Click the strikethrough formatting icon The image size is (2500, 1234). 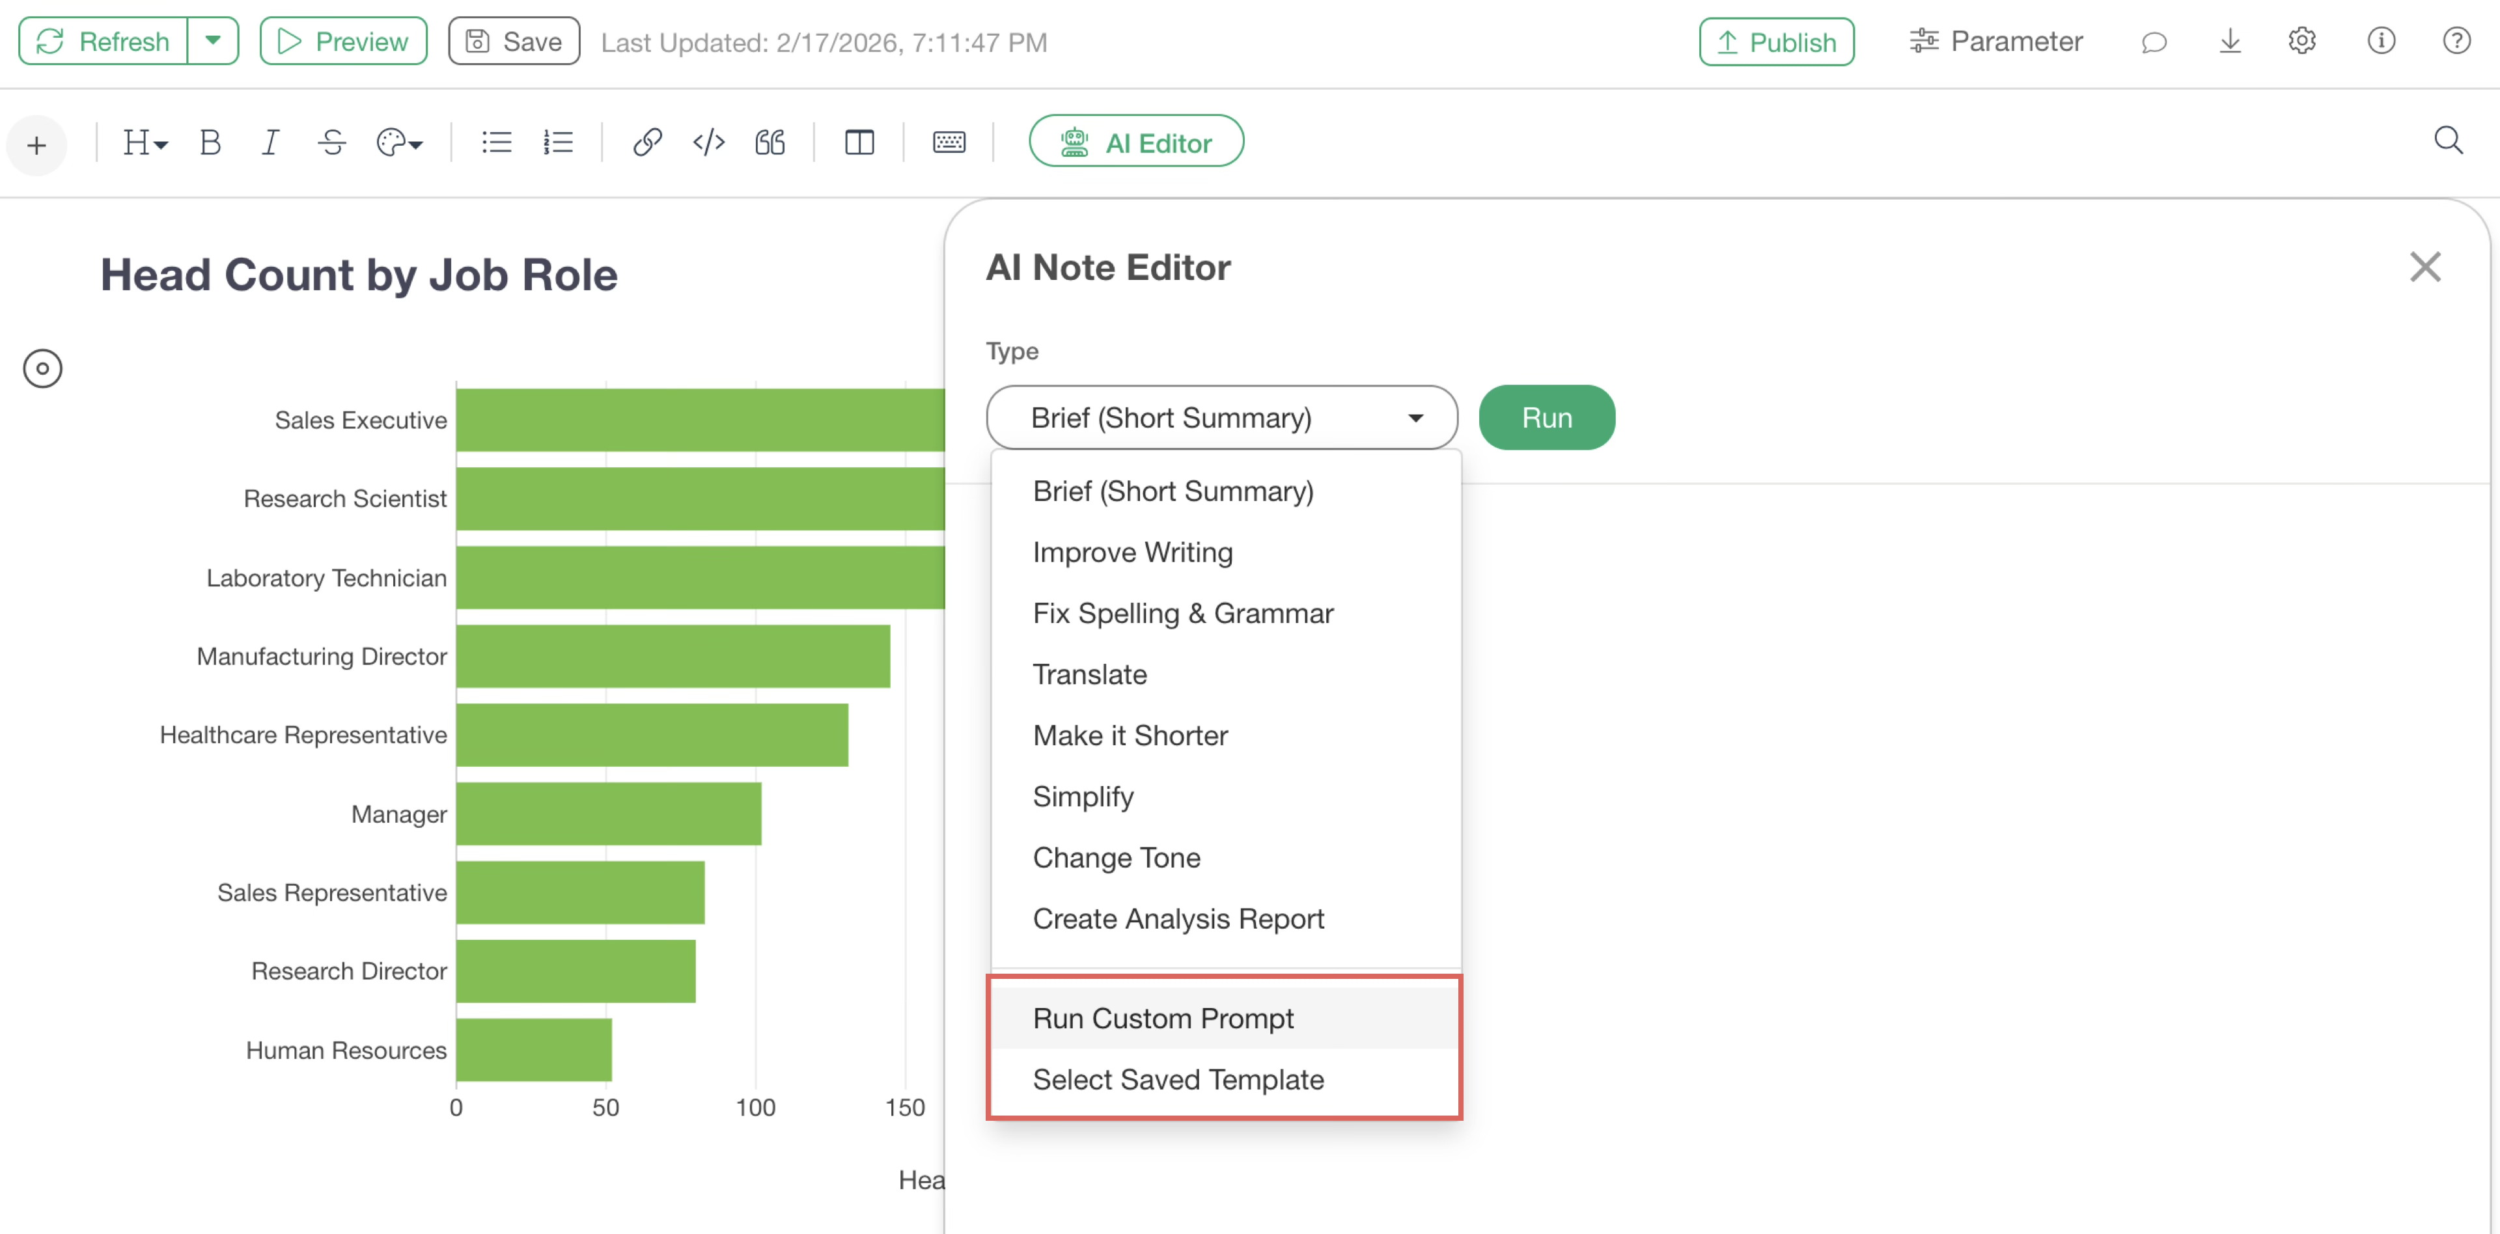pyautogui.click(x=331, y=143)
